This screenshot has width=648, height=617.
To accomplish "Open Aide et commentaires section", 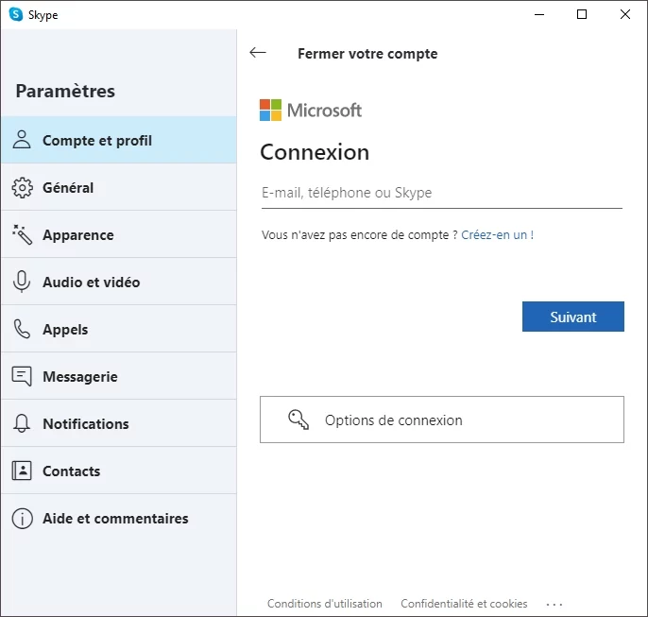I will 119,518.
